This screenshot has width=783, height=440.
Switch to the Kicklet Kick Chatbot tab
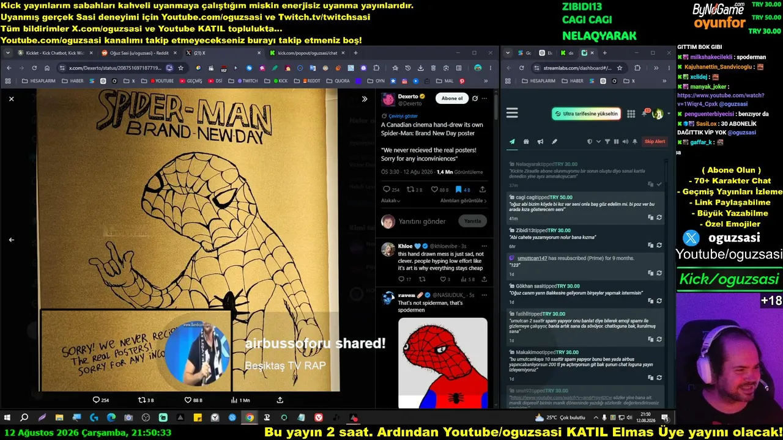tap(55, 53)
